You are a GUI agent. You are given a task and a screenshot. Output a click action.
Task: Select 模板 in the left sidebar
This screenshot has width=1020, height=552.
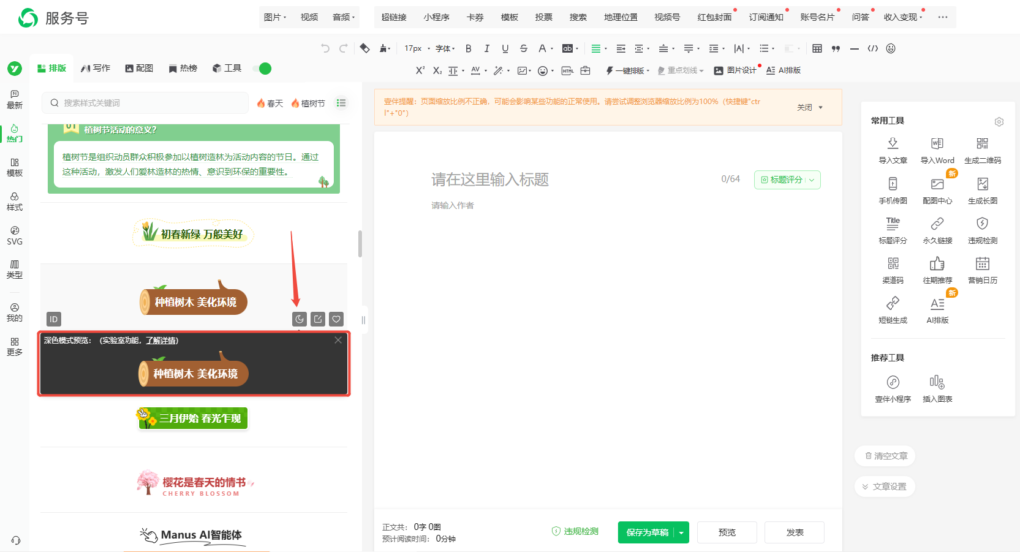[14, 166]
